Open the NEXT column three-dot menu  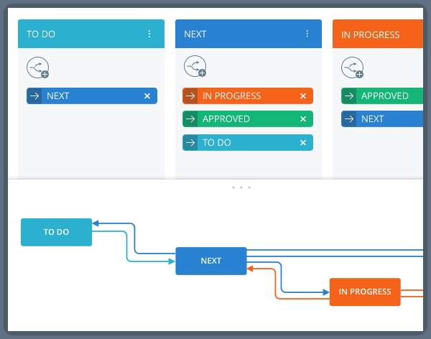click(x=307, y=34)
